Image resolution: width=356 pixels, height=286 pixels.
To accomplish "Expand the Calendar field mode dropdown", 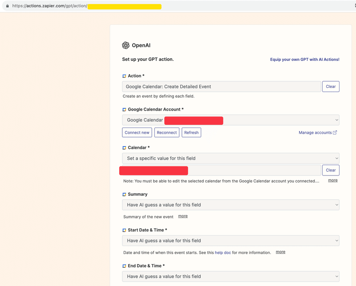I will point(231,158).
